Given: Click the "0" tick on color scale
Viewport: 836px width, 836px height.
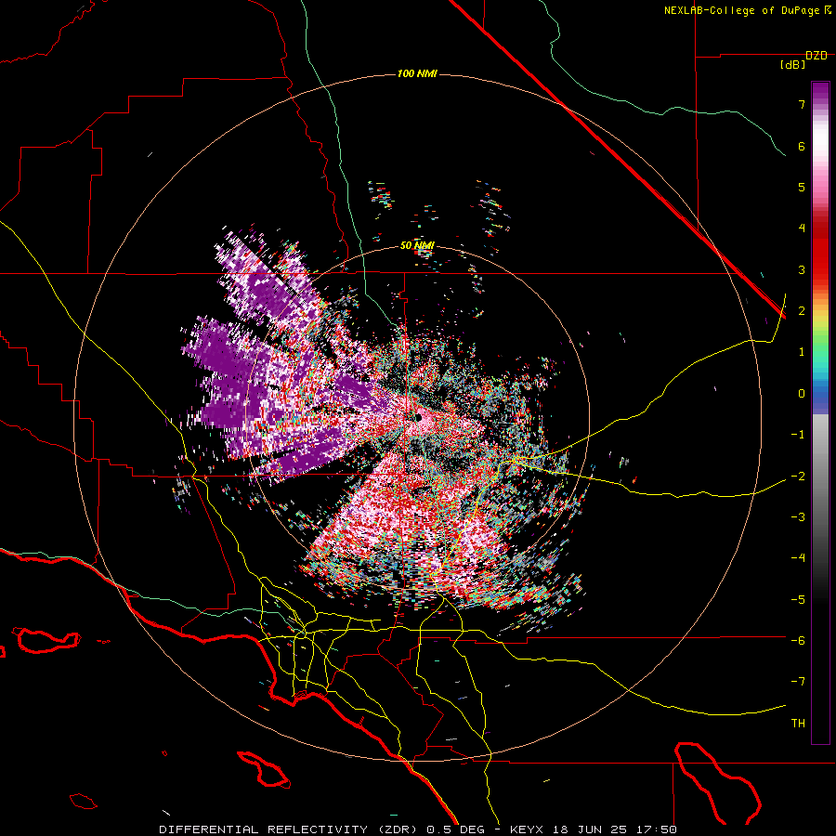Looking at the screenshot, I should pos(802,394).
